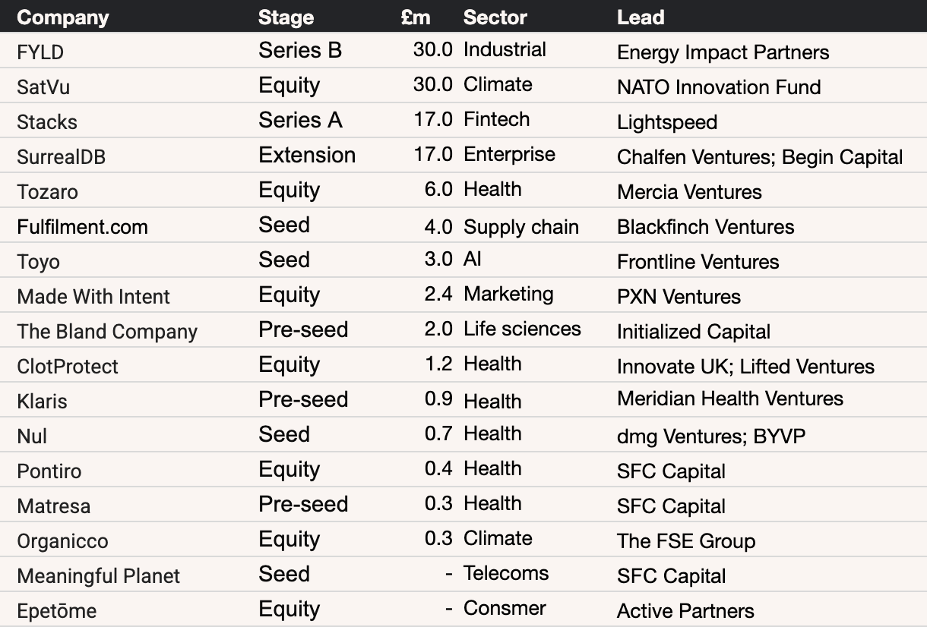Select Energy Impact Partners lead cell
This screenshot has width=927, height=627.
(x=723, y=52)
